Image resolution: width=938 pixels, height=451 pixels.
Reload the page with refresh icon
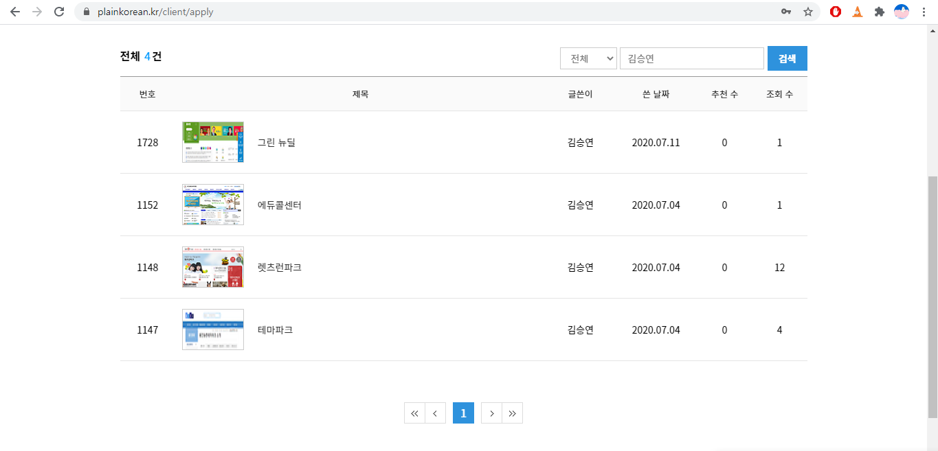59,12
